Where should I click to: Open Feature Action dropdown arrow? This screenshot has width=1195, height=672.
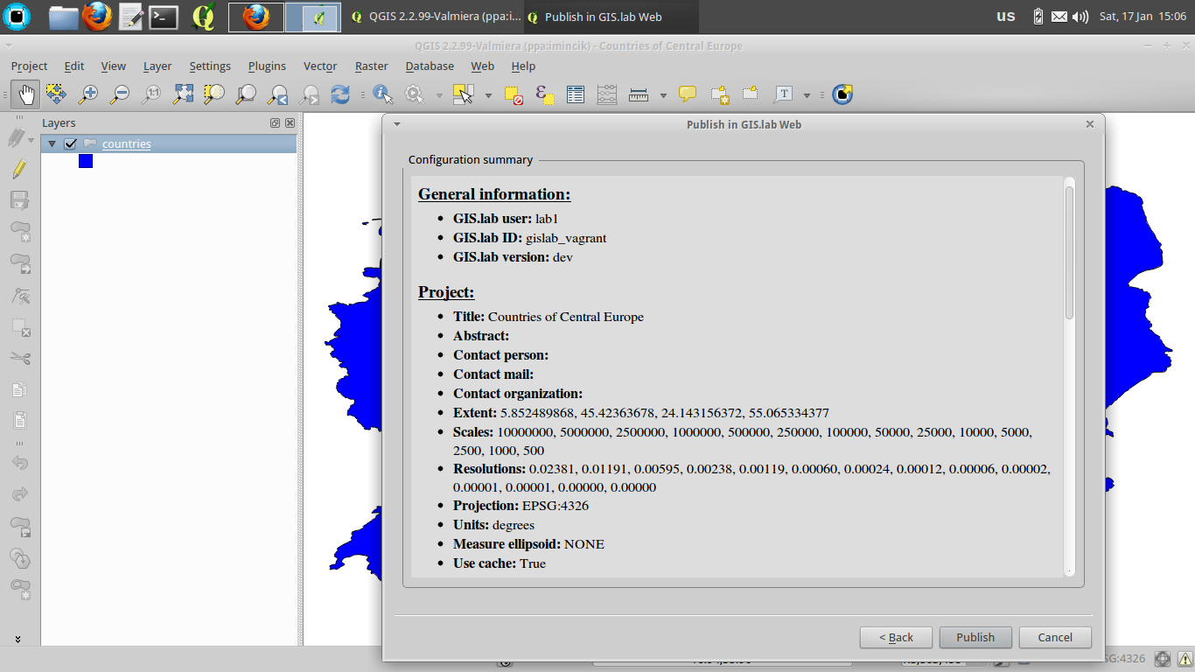[439, 94]
